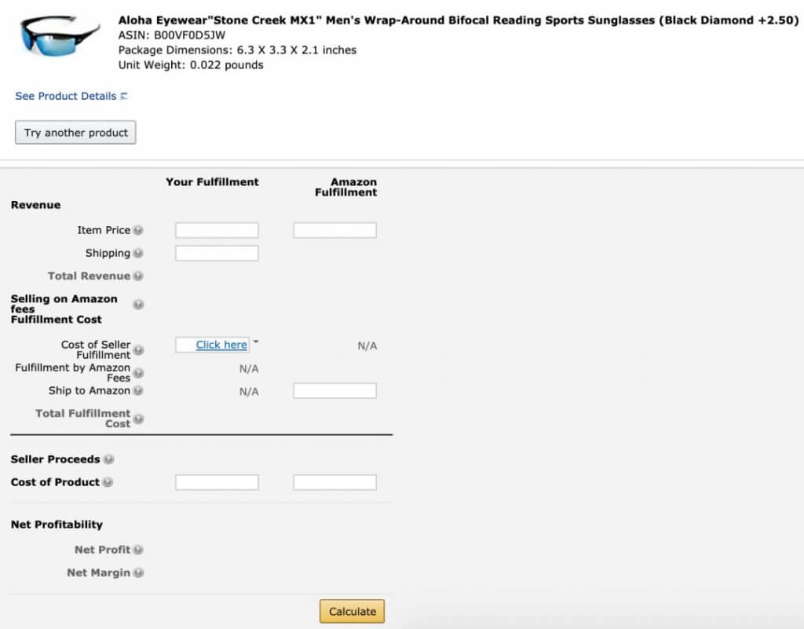Open the See Product Details link
Image resolution: width=804 pixels, height=629 pixels.
point(66,96)
